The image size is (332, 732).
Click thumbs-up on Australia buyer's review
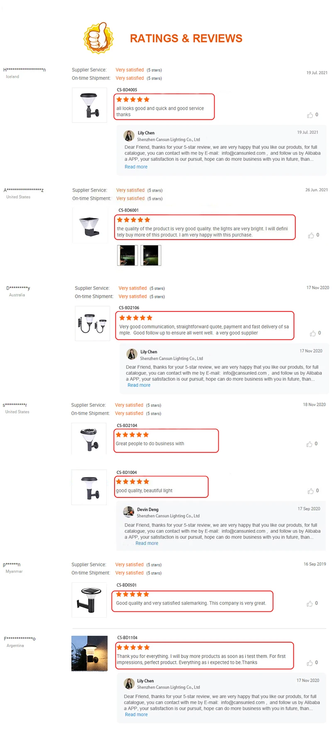point(312,333)
